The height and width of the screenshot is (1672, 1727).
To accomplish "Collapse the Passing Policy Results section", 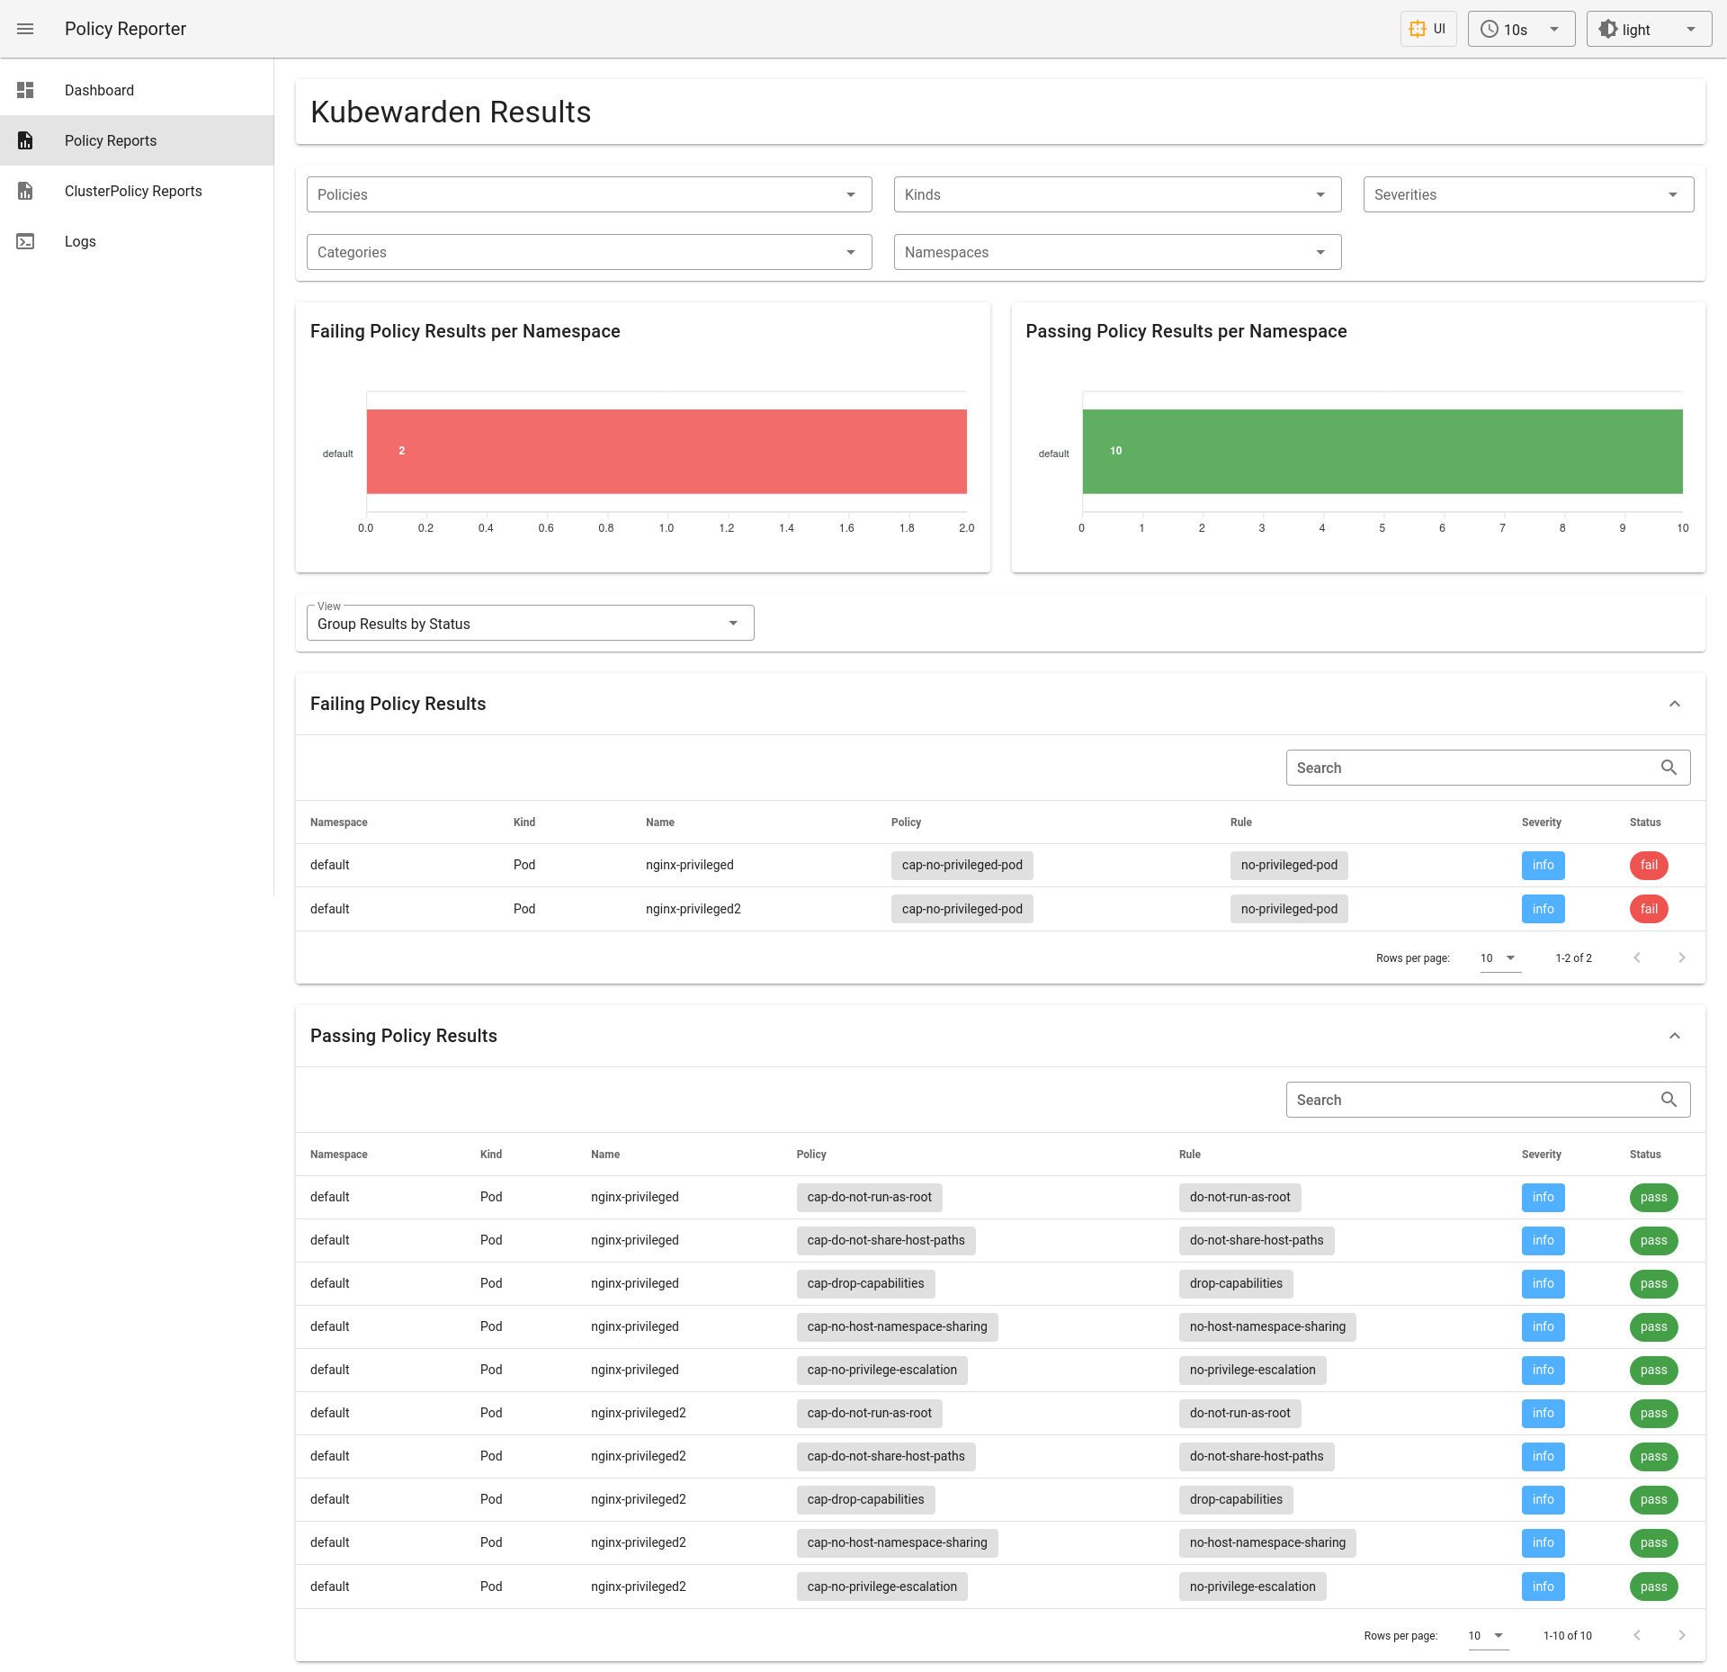I will pos(1674,1036).
